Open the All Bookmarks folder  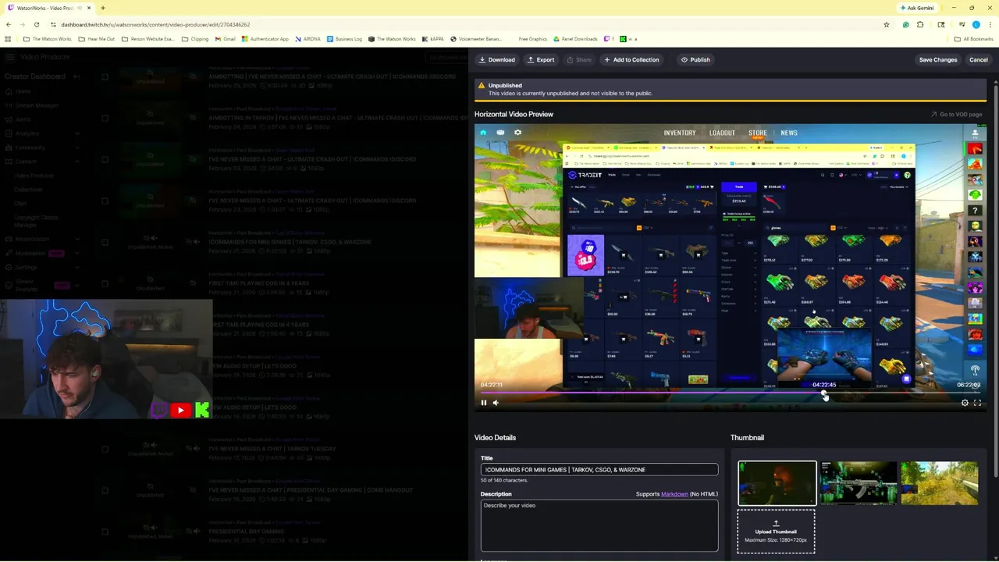(974, 39)
